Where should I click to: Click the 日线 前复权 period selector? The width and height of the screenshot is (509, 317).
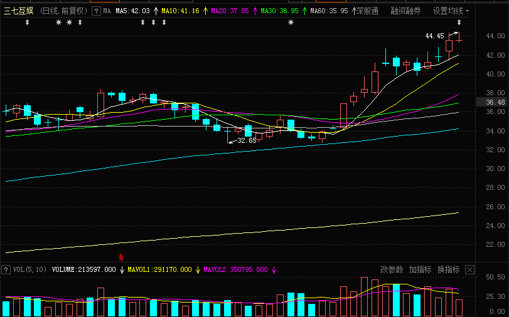pyautogui.click(x=63, y=11)
